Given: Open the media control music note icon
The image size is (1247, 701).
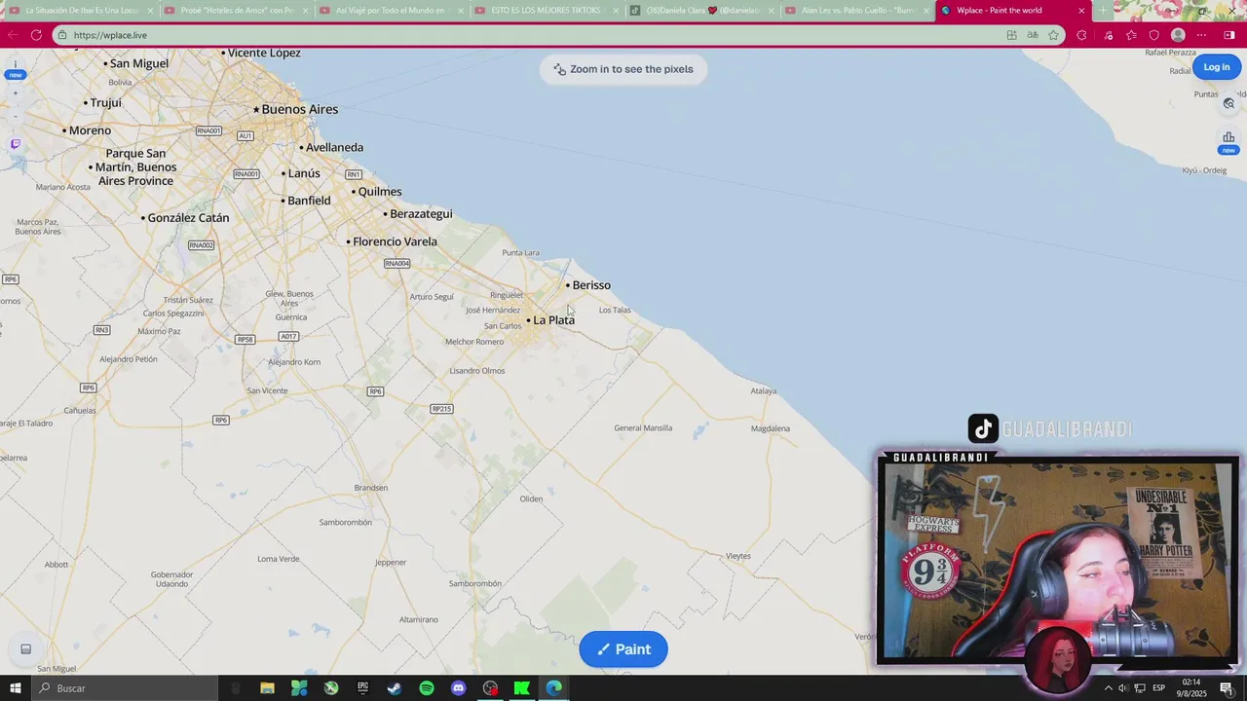Looking at the screenshot, I should [1109, 35].
